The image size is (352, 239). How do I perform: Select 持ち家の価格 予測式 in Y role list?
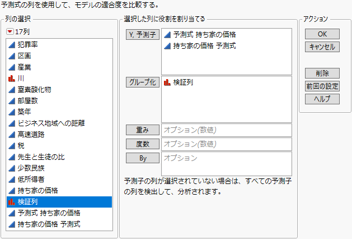pyautogui.click(x=204, y=45)
